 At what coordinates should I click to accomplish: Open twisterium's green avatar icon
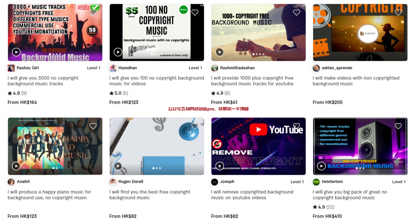pyautogui.click(x=316, y=182)
